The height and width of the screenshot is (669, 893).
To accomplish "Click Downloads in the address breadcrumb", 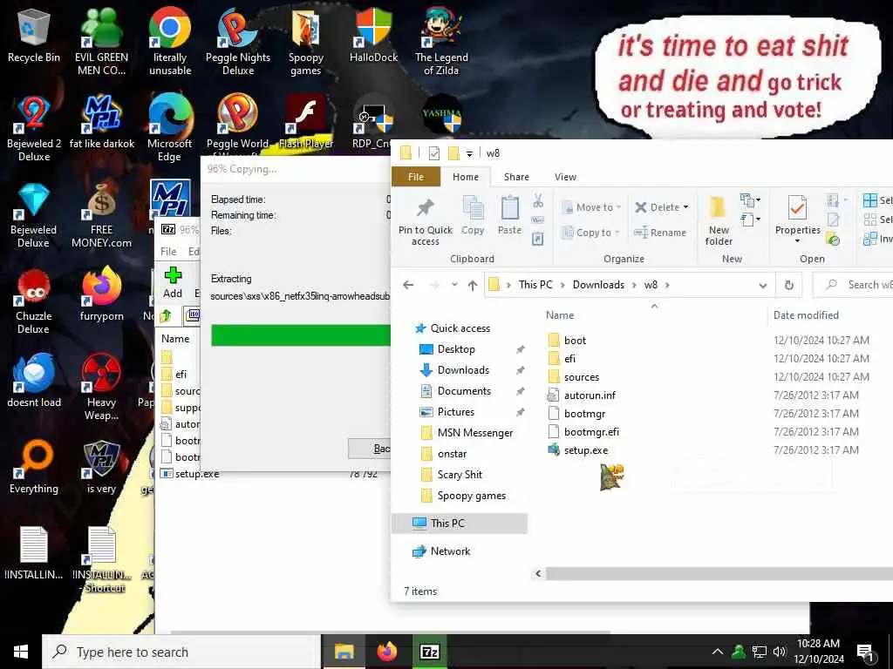I will (598, 285).
